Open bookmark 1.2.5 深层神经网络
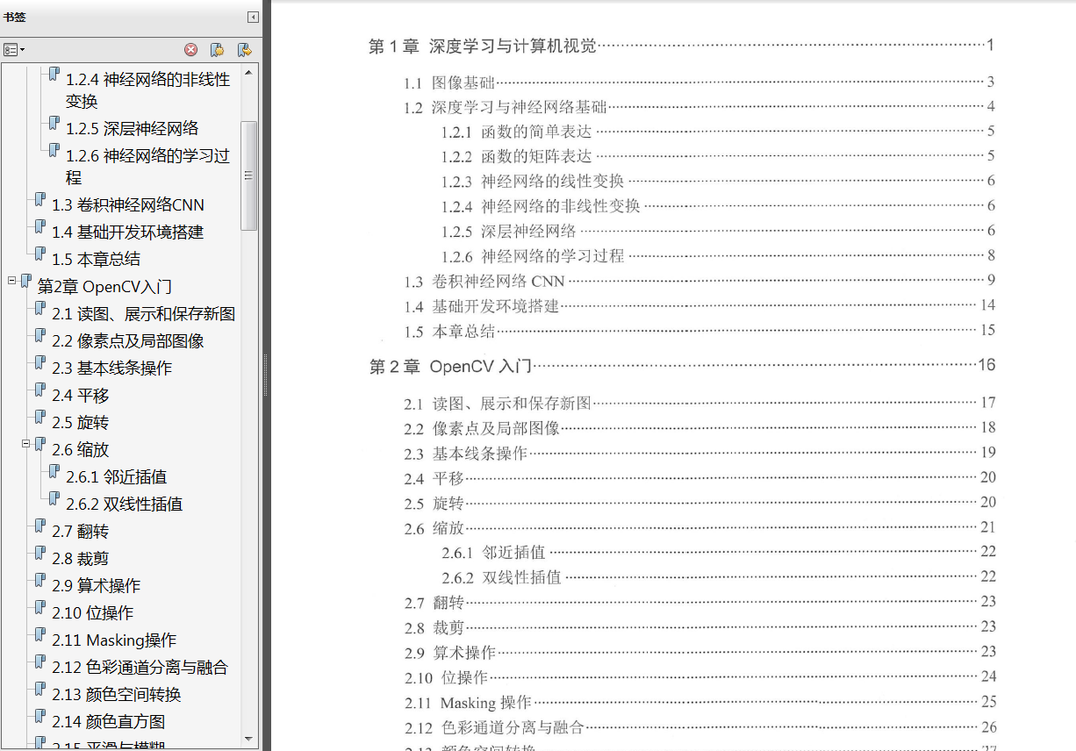The width and height of the screenshot is (1076, 751). [x=133, y=128]
